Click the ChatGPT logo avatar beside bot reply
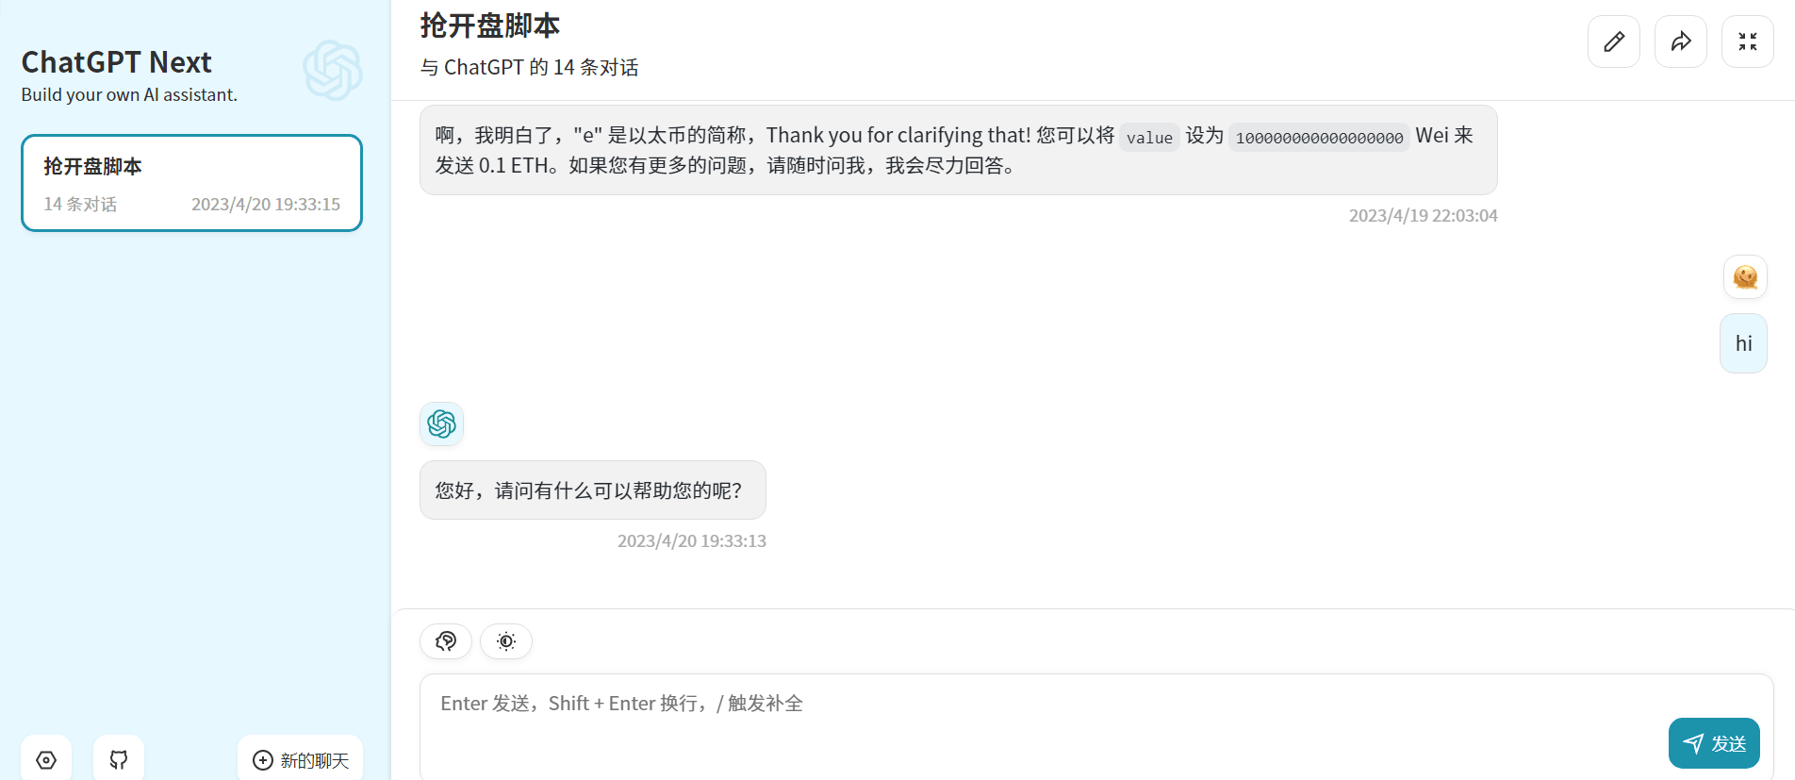The image size is (1795, 780). coord(441,424)
